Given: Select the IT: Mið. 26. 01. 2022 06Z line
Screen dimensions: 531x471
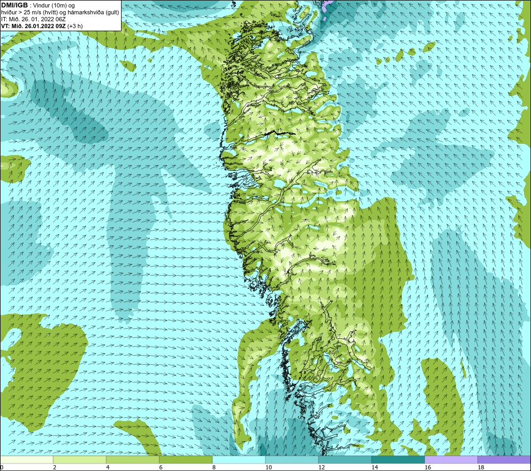Looking at the screenshot, I should (x=33, y=19).
